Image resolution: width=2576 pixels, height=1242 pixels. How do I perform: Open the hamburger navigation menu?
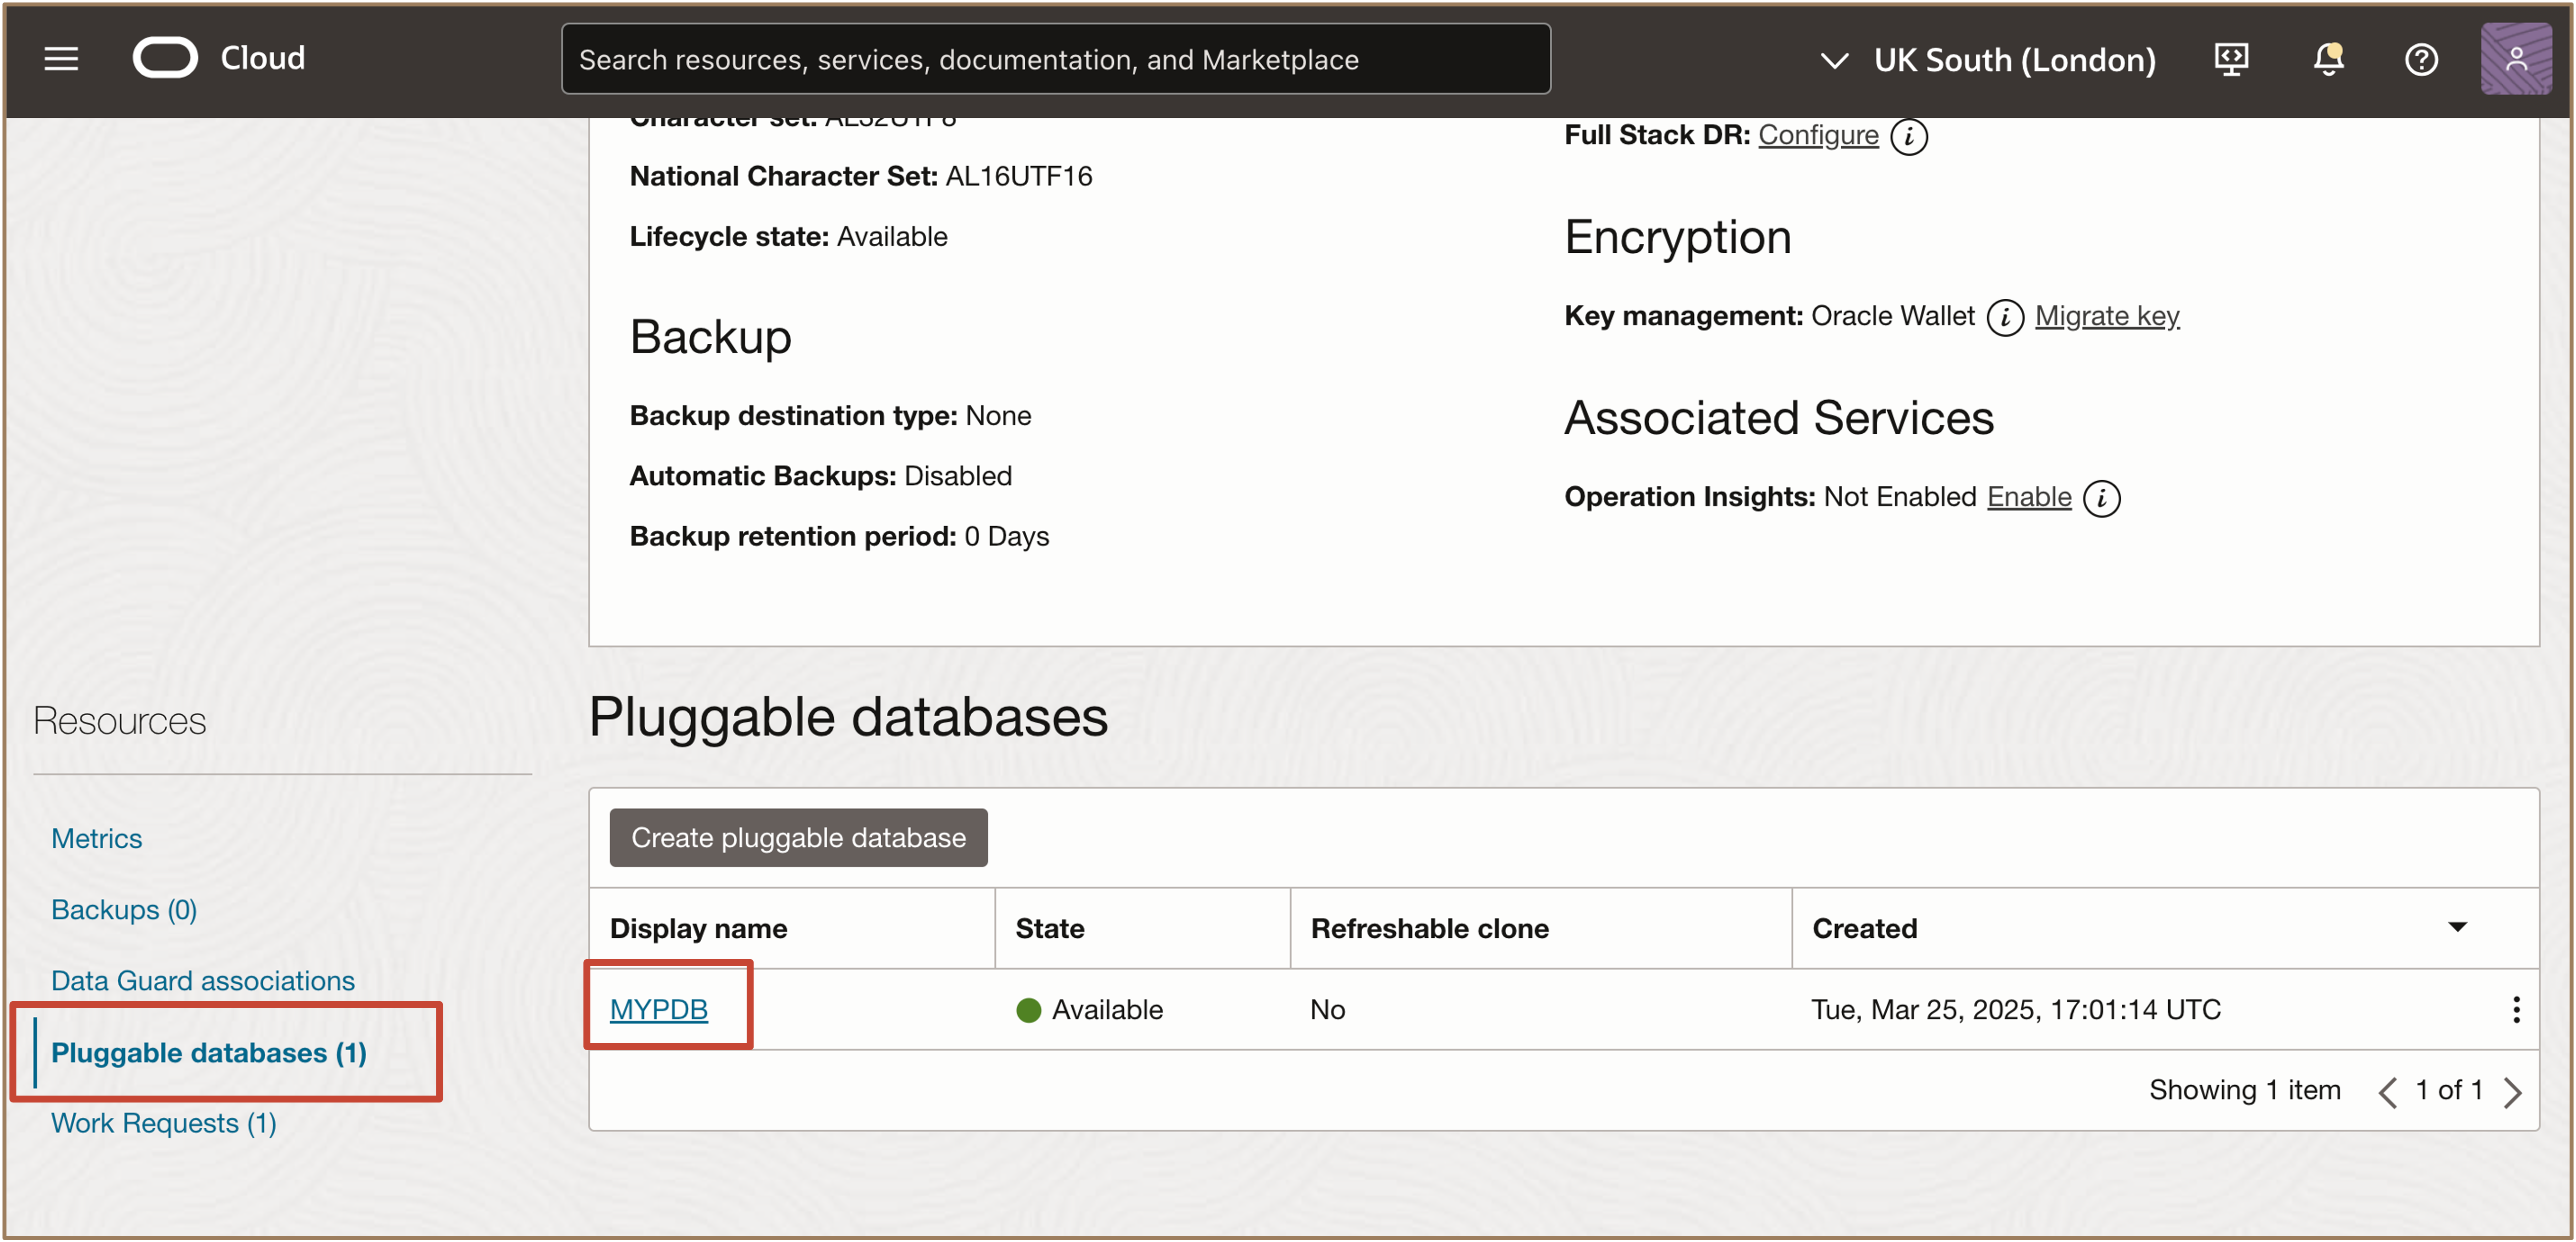tap(61, 59)
